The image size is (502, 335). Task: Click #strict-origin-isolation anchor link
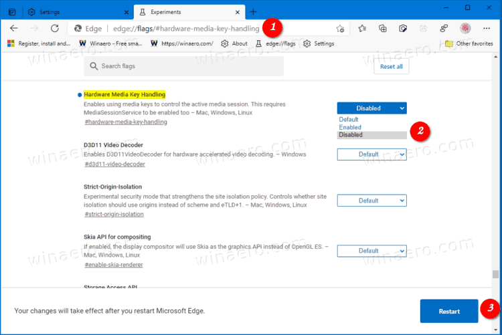114,215
